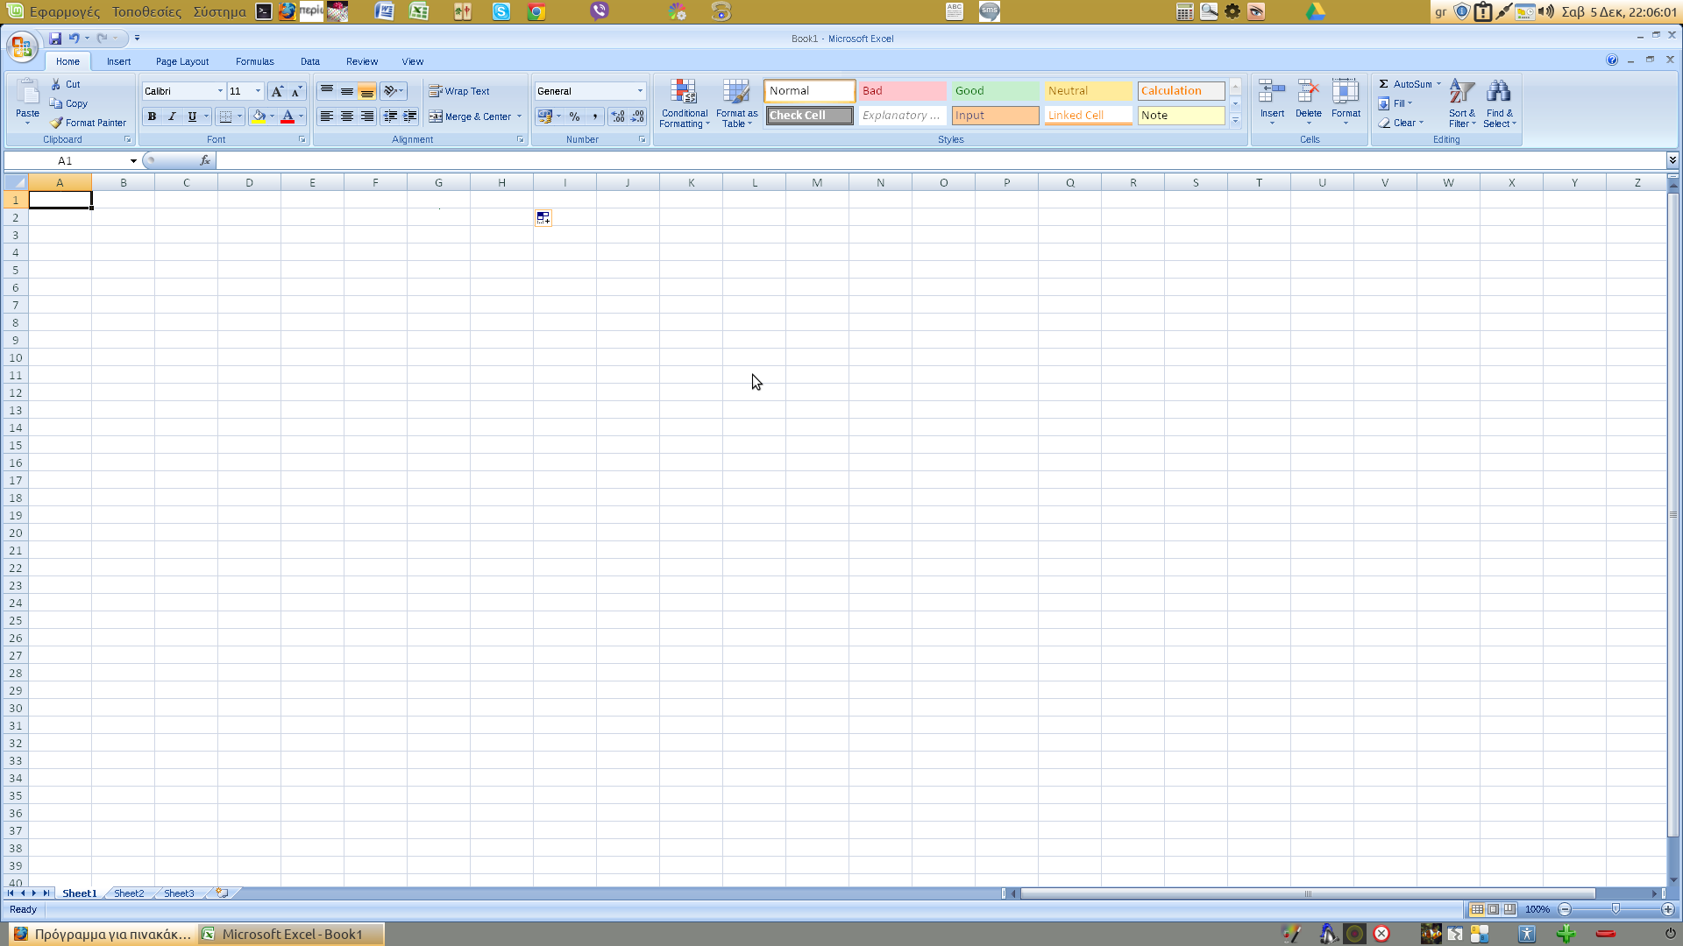1683x946 pixels.
Task: Apply Comma Style number format
Action: pyautogui.click(x=595, y=116)
